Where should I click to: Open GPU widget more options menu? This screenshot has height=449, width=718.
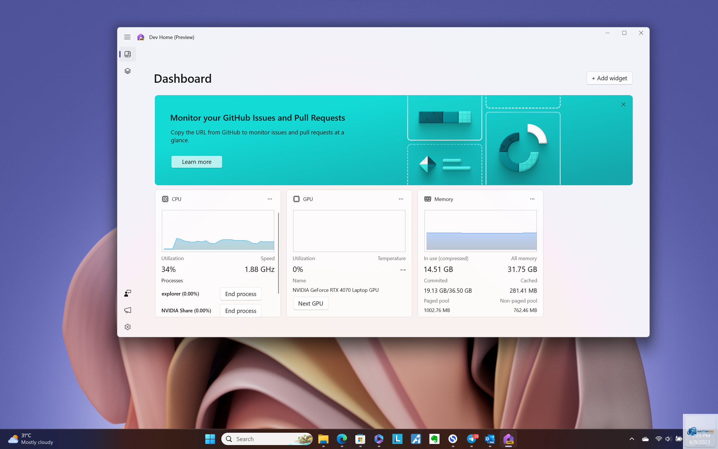(401, 199)
